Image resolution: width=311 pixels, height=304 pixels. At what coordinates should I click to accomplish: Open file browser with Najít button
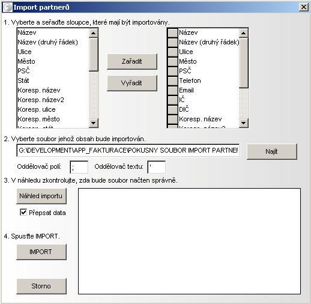tap(272, 151)
